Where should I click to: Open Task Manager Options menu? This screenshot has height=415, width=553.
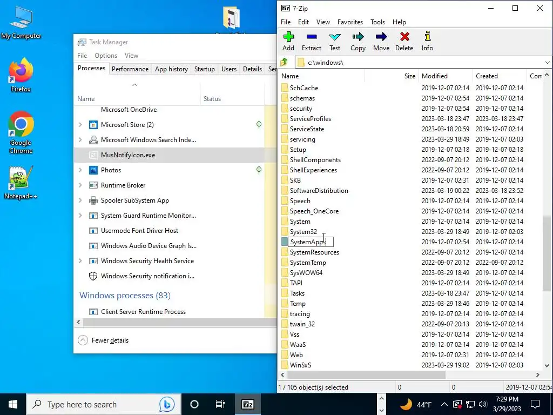pos(105,56)
